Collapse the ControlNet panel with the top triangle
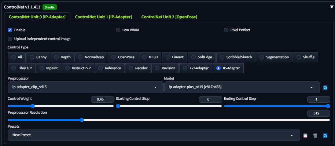This screenshot has width=335, height=146. [332, 7]
